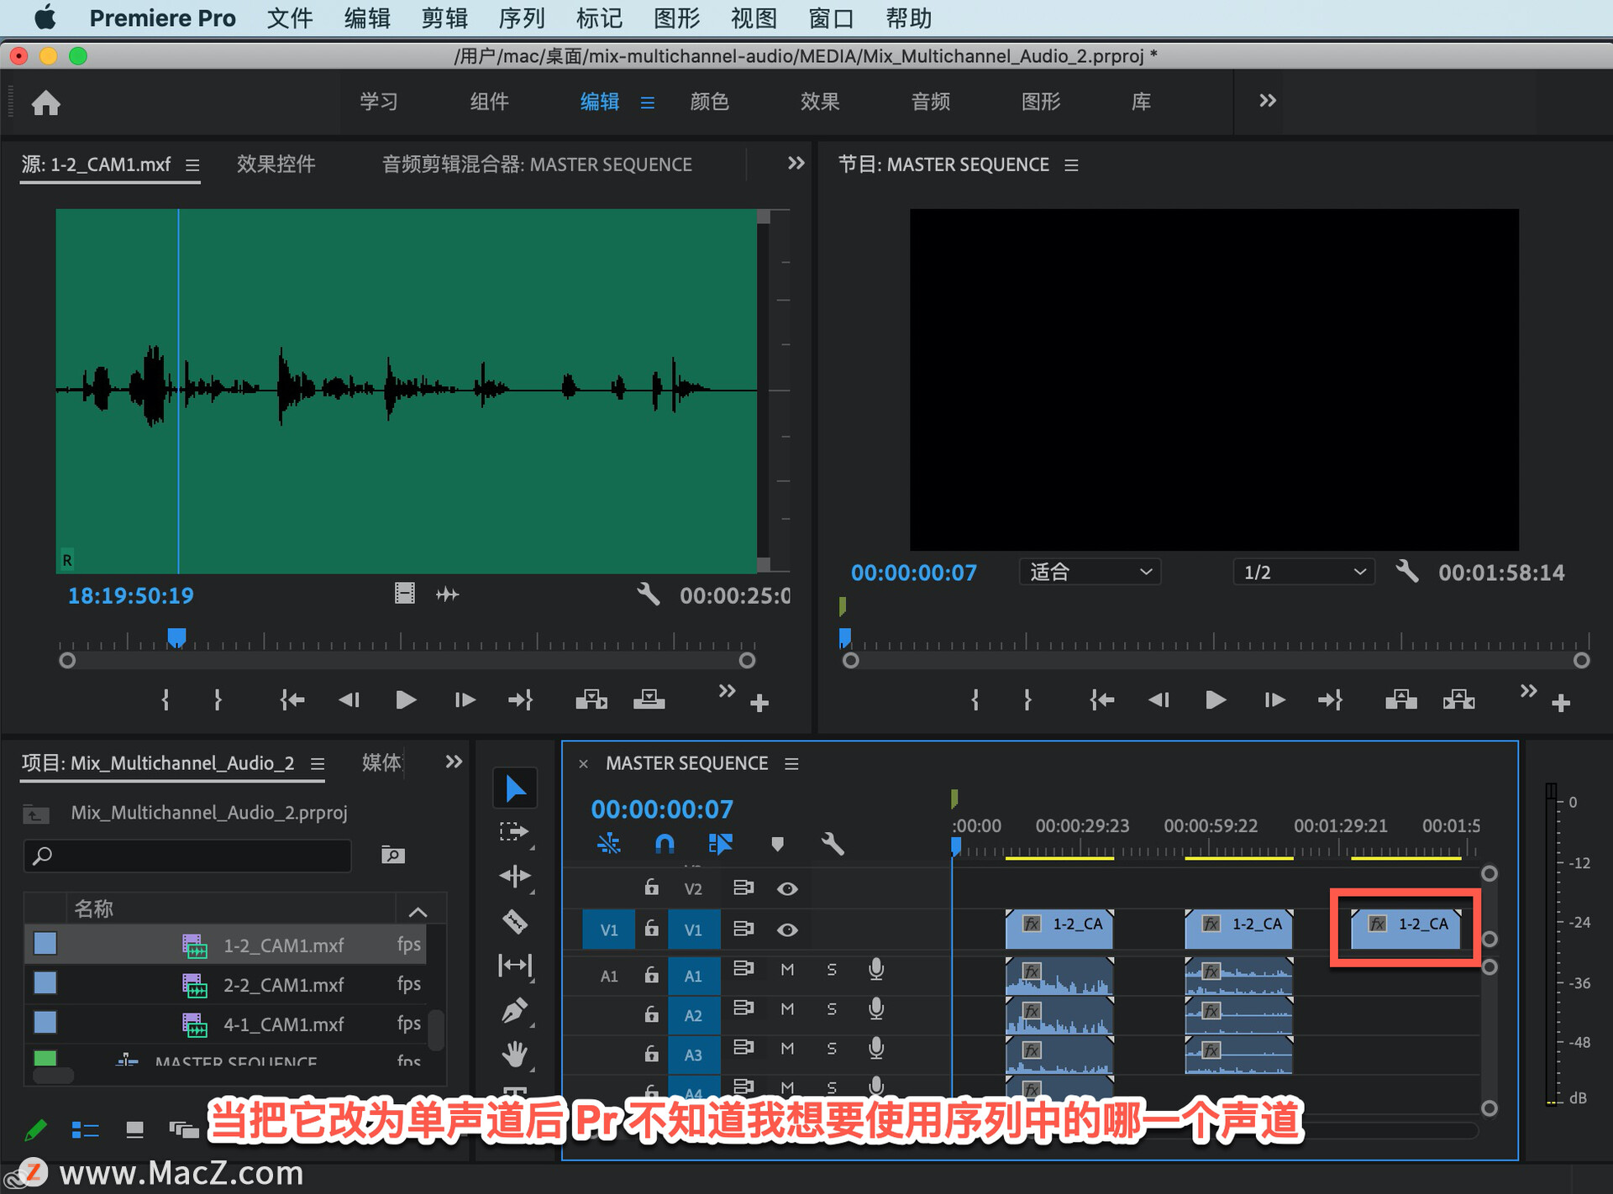Toggle timeline snap magnet icon
The height and width of the screenshot is (1194, 1613).
click(665, 843)
